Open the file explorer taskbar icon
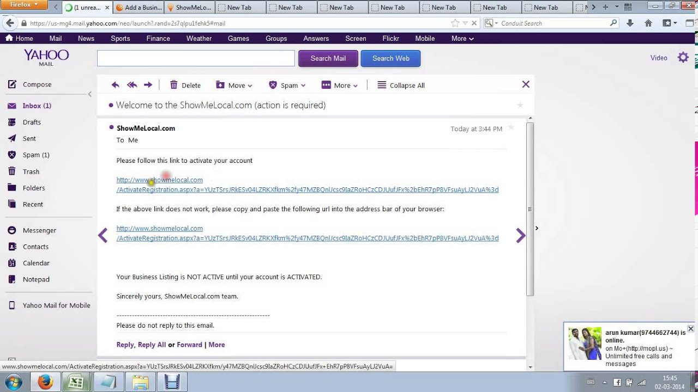Viewport: 698px width, 392px height. click(x=141, y=382)
